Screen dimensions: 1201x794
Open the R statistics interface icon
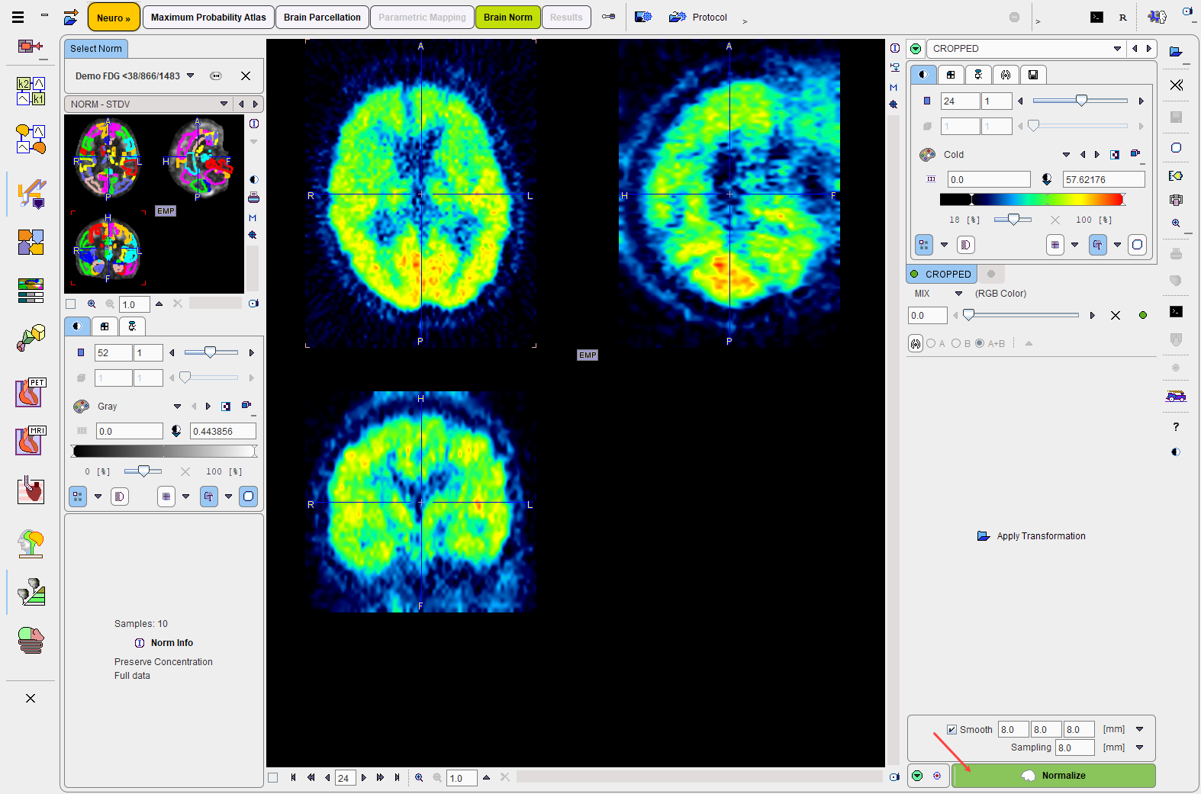[x=1122, y=18]
